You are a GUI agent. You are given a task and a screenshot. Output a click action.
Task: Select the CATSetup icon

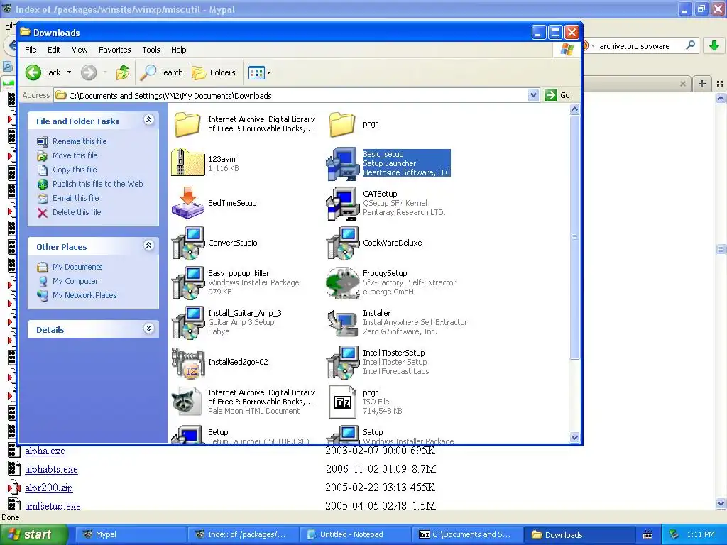click(343, 204)
